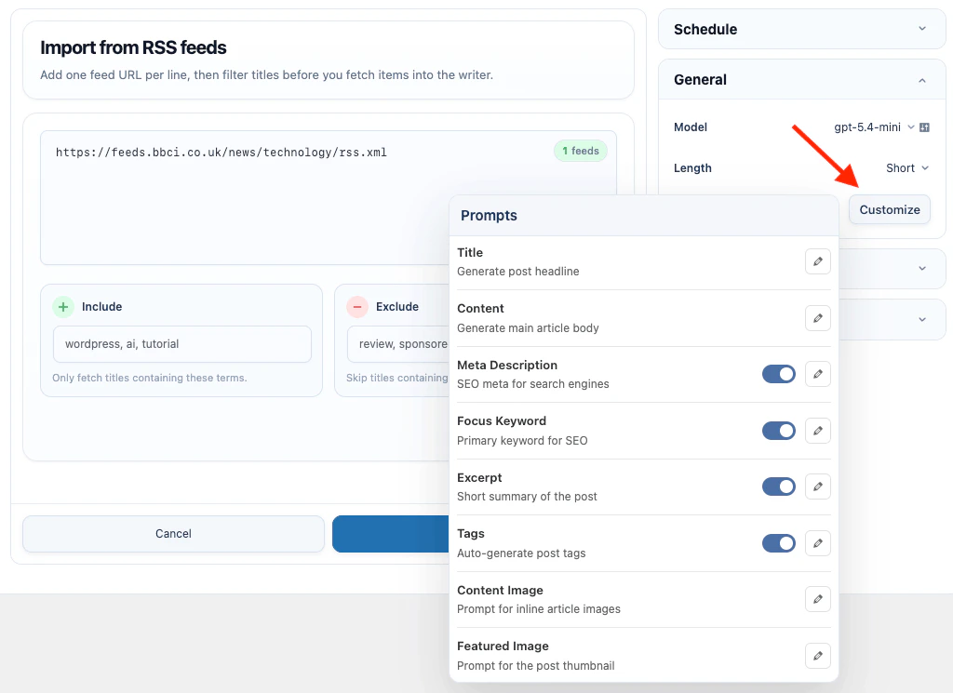Edit the Content Image prompt
The height and width of the screenshot is (693, 953).
[817, 599]
